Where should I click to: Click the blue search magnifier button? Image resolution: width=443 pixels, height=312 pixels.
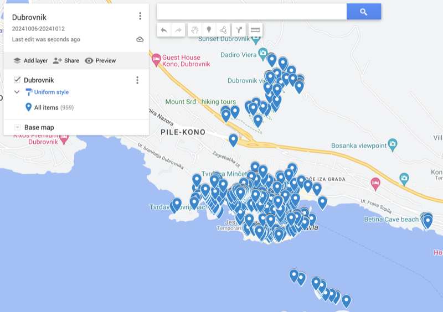pyautogui.click(x=364, y=12)
